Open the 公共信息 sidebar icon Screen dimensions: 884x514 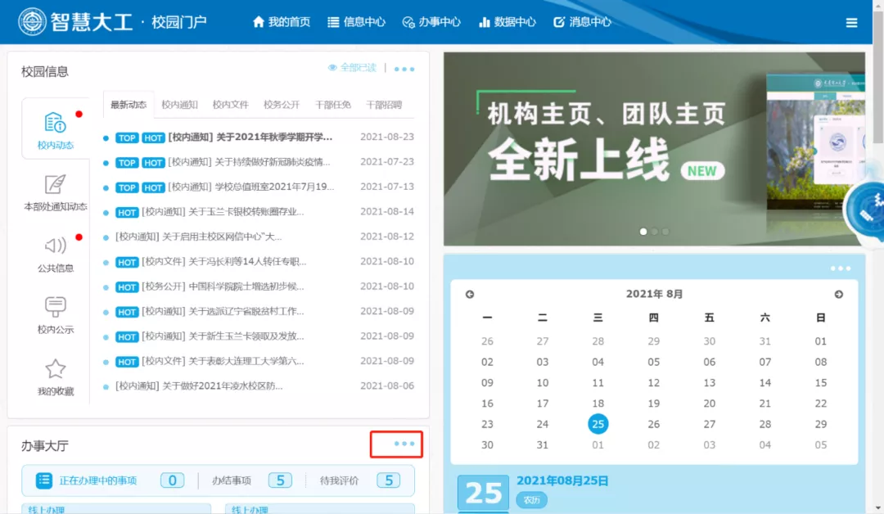[x=55, y=250]
